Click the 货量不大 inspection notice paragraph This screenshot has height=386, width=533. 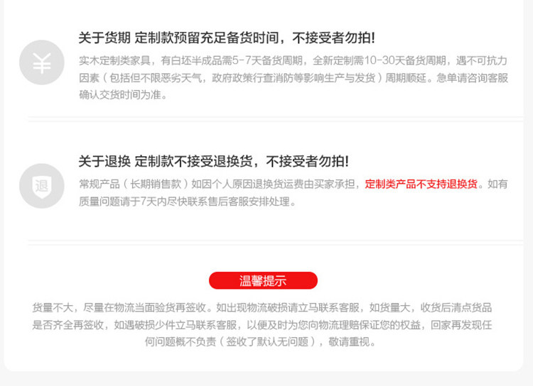[x=262, y=324]
